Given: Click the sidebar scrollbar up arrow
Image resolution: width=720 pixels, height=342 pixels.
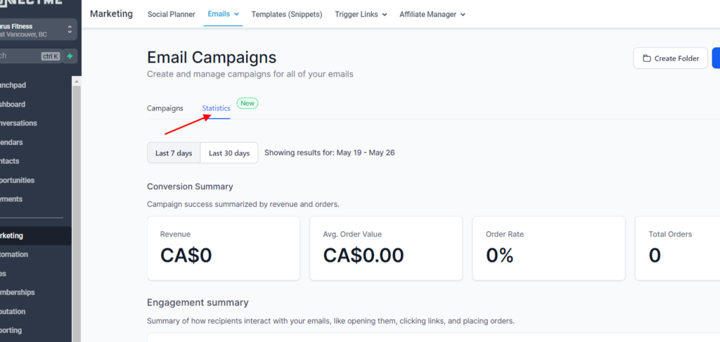Looking at the screenshot, I should click(77, 82).
